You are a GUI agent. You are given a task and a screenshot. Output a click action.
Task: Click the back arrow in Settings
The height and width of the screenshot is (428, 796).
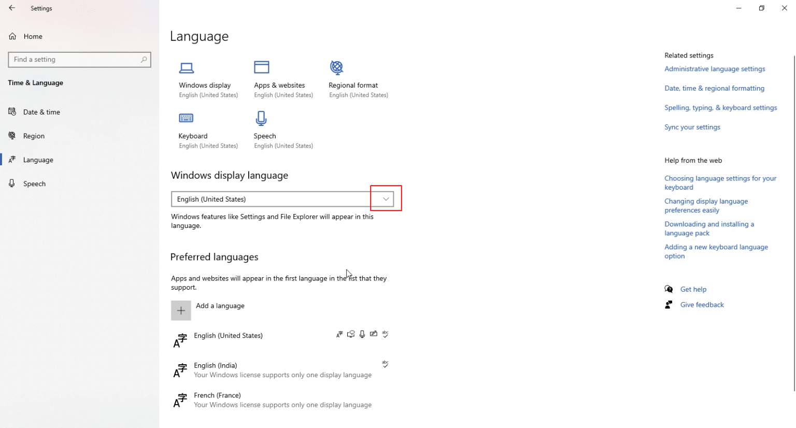click(x=12, y=8)
